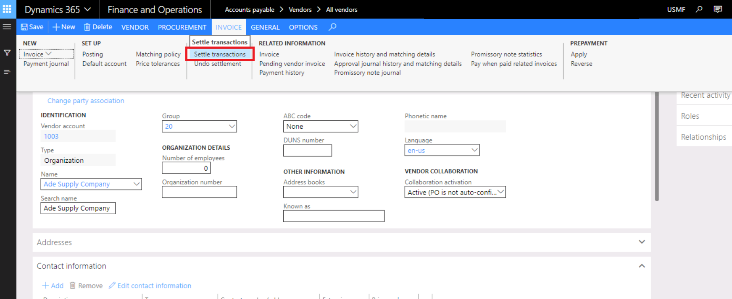Click the related information list icon in sidebar

click(7, 72)
